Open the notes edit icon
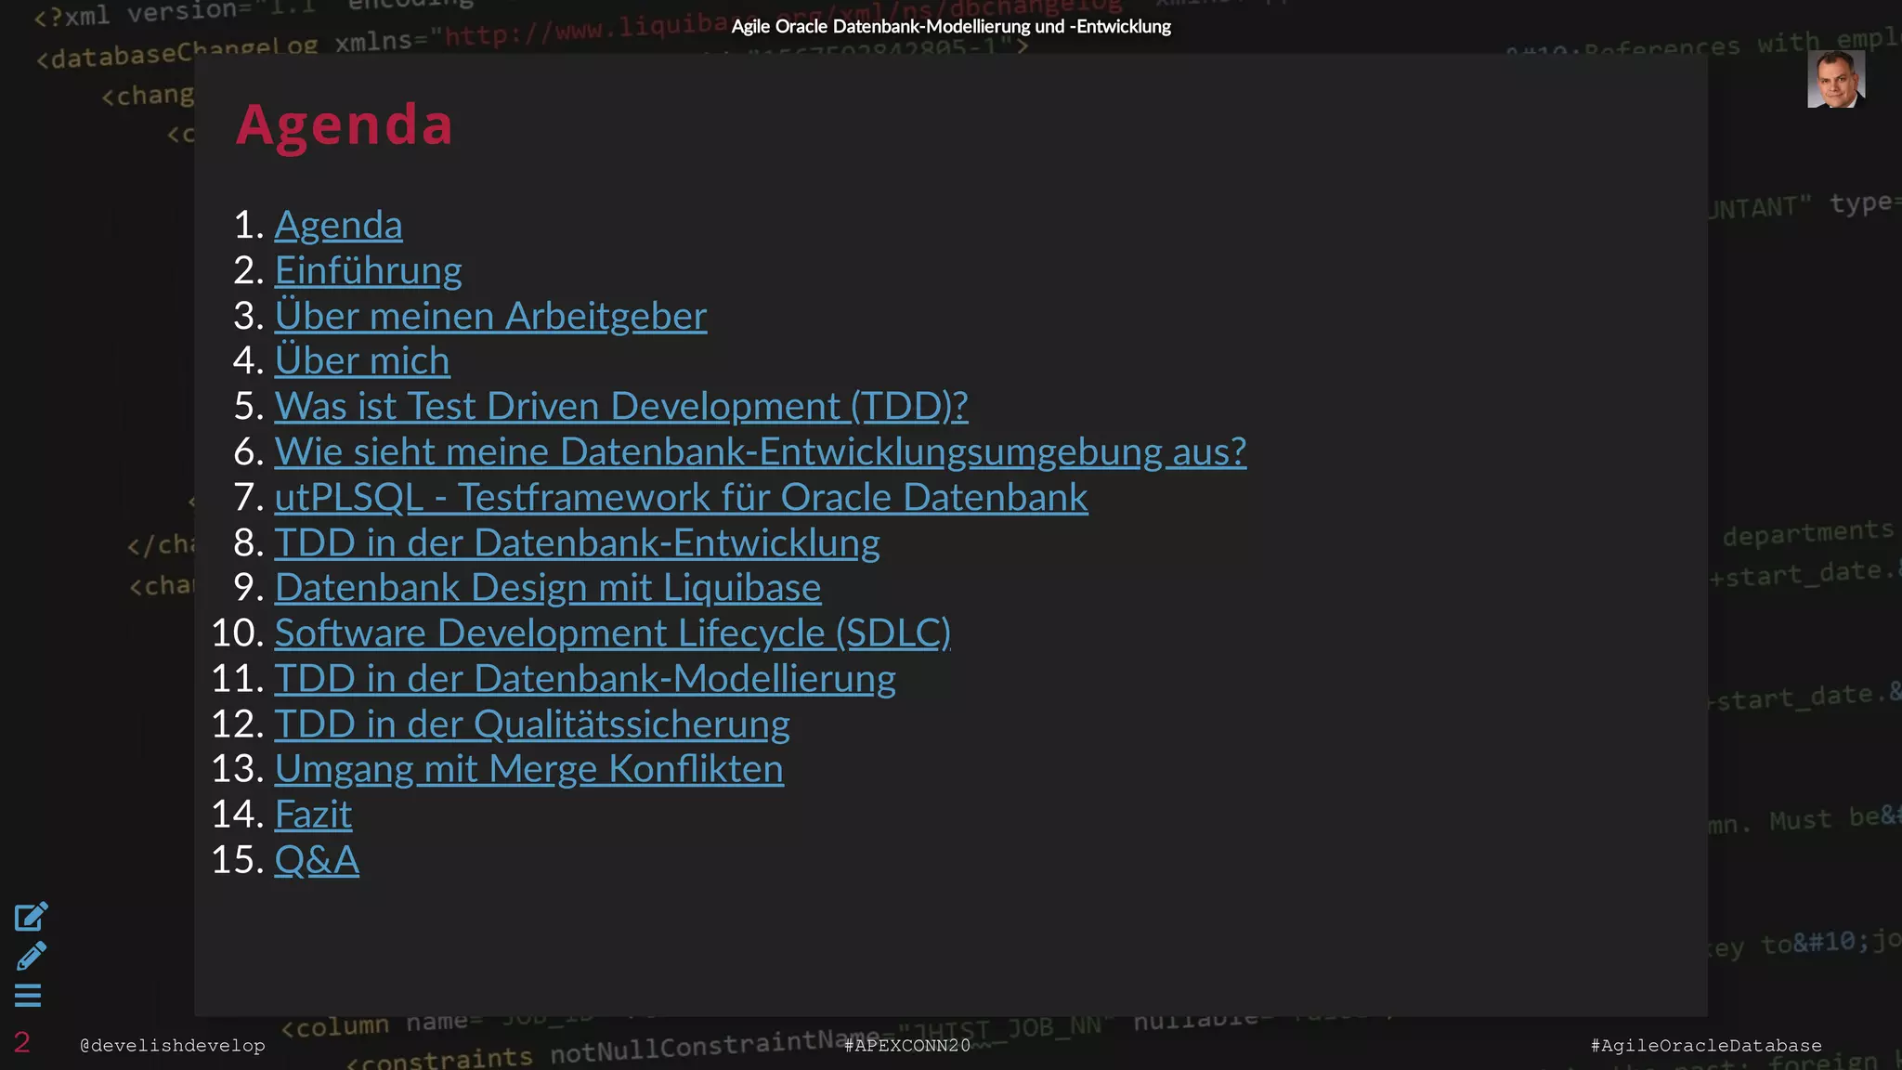Screen dimensions: 1902x1070 pyautogui.click(x=31, y=917)
